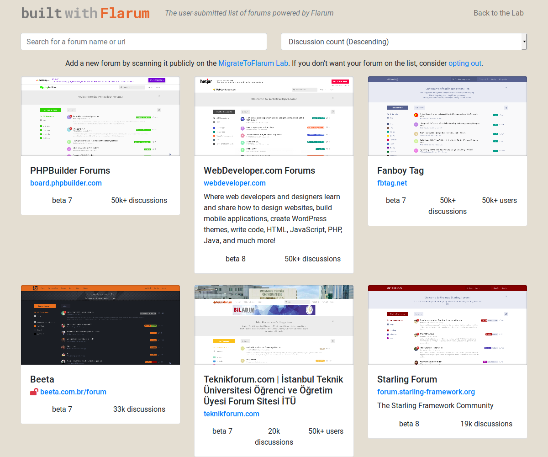Click the PHPBuilder Forums screenshot thumbnail

(100, 117)
